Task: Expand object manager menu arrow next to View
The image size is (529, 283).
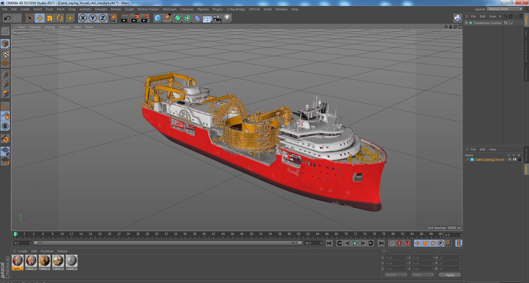Action: click(x=500, y=16)
